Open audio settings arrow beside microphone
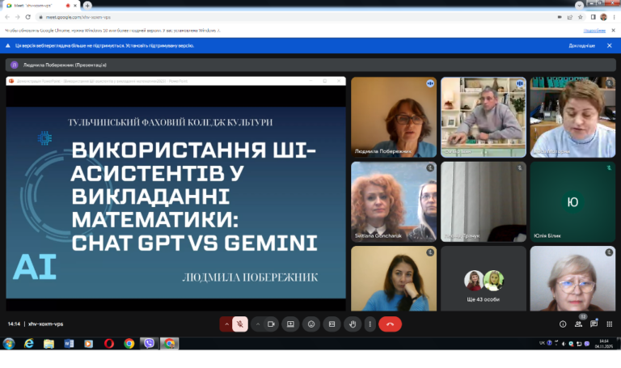The width and height of the screenshot is (621, 368). (226, 324)
